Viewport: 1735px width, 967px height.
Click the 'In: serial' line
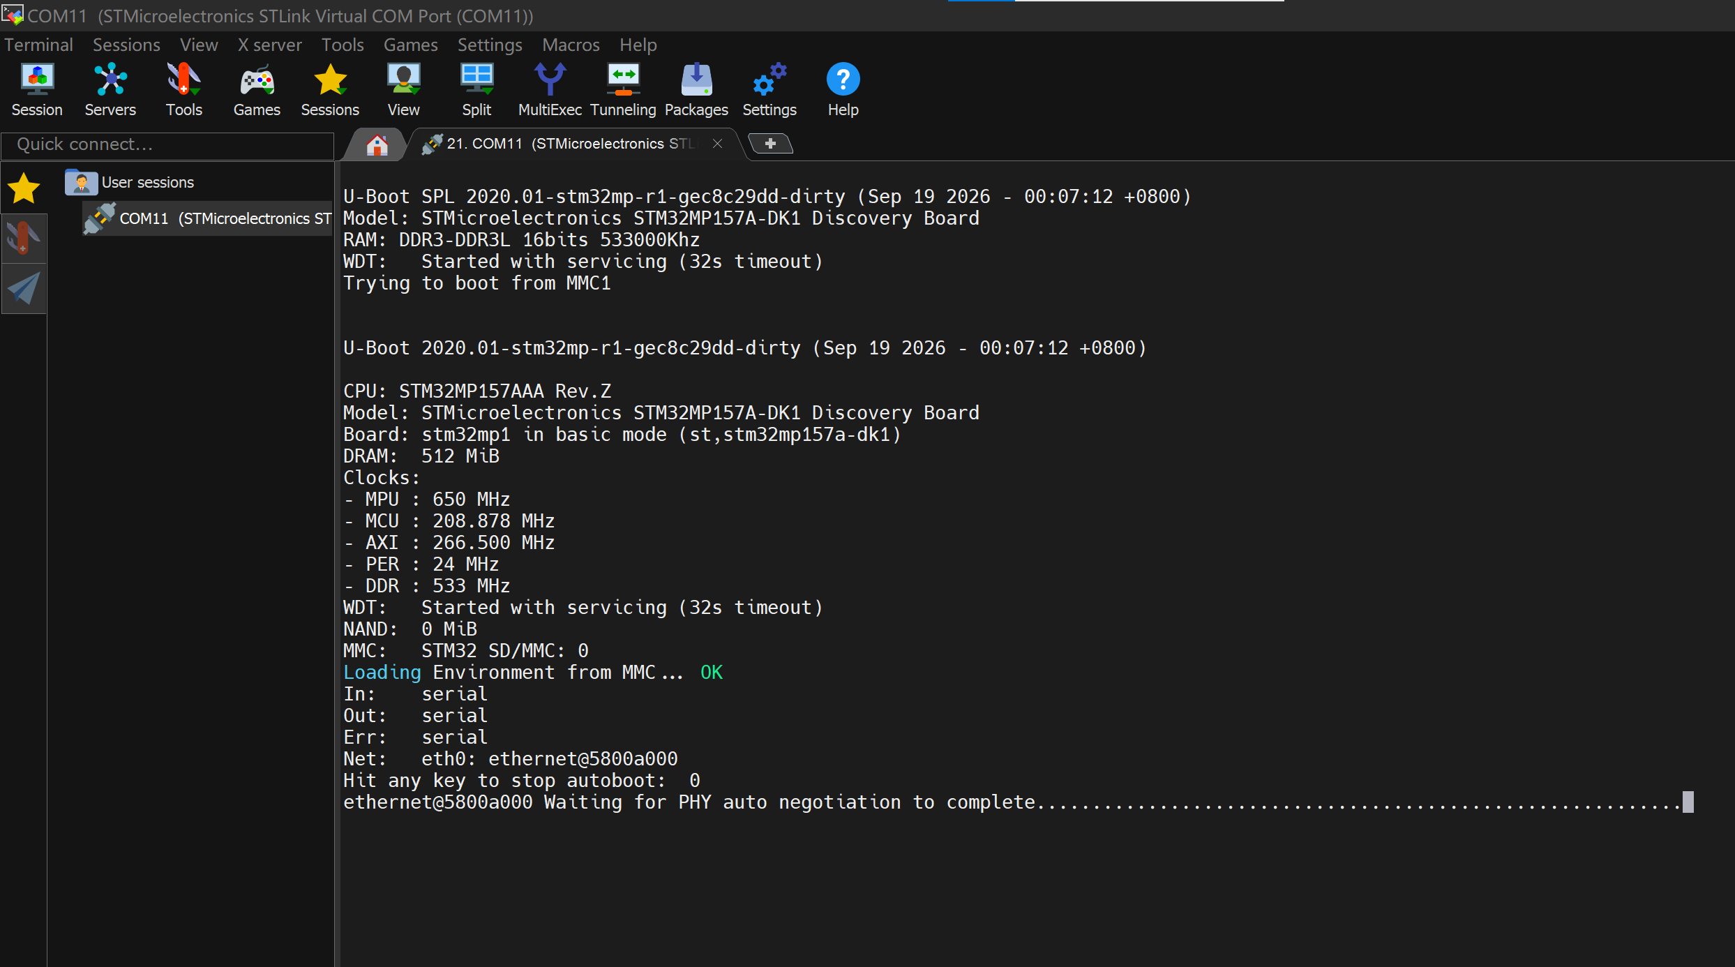[416, 694]
